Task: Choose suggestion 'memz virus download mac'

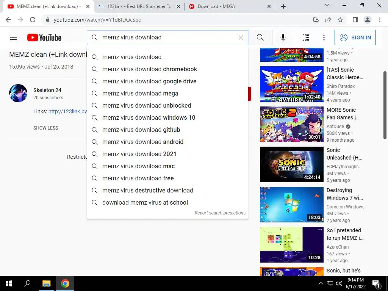Action: [167, 166]
